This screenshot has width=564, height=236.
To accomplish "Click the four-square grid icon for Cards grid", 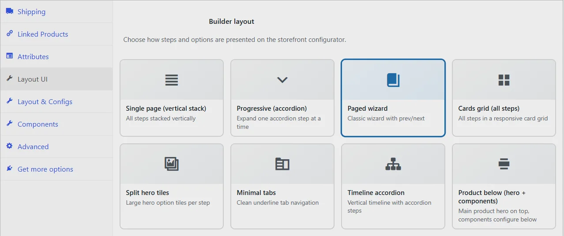I will pyautogui.click(x=504, y=80).
